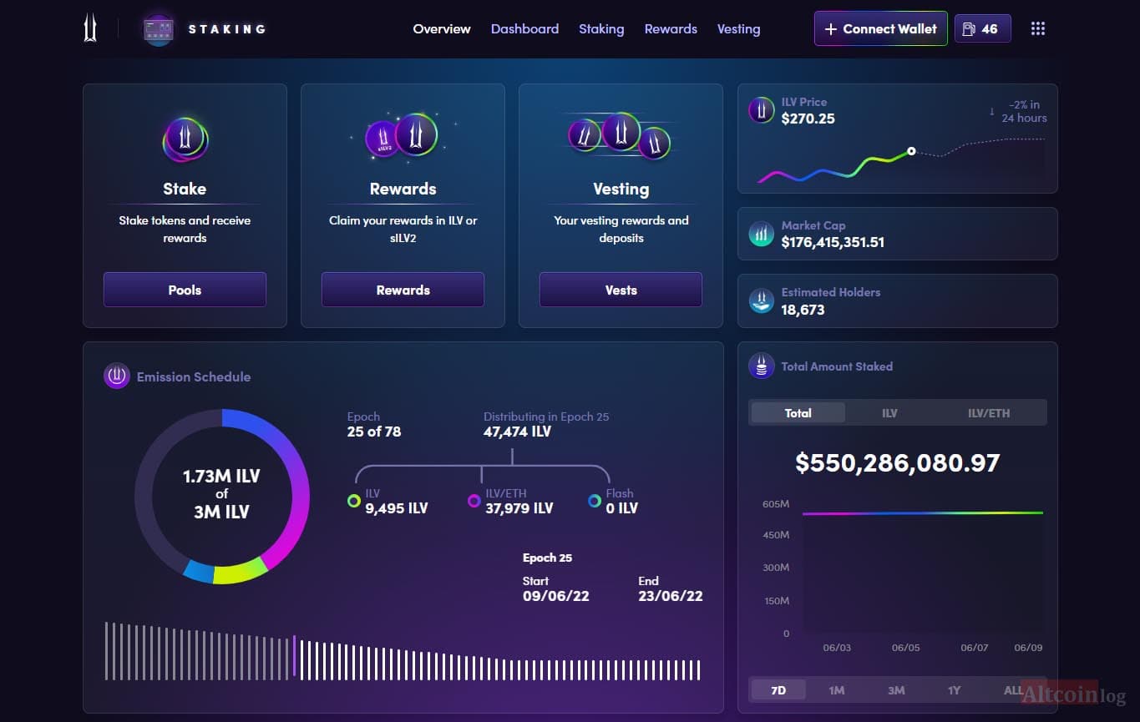The height and width of the screenshot is (722, 1140).
Task: Select the ILV staked tab
Action: point(889,412)
